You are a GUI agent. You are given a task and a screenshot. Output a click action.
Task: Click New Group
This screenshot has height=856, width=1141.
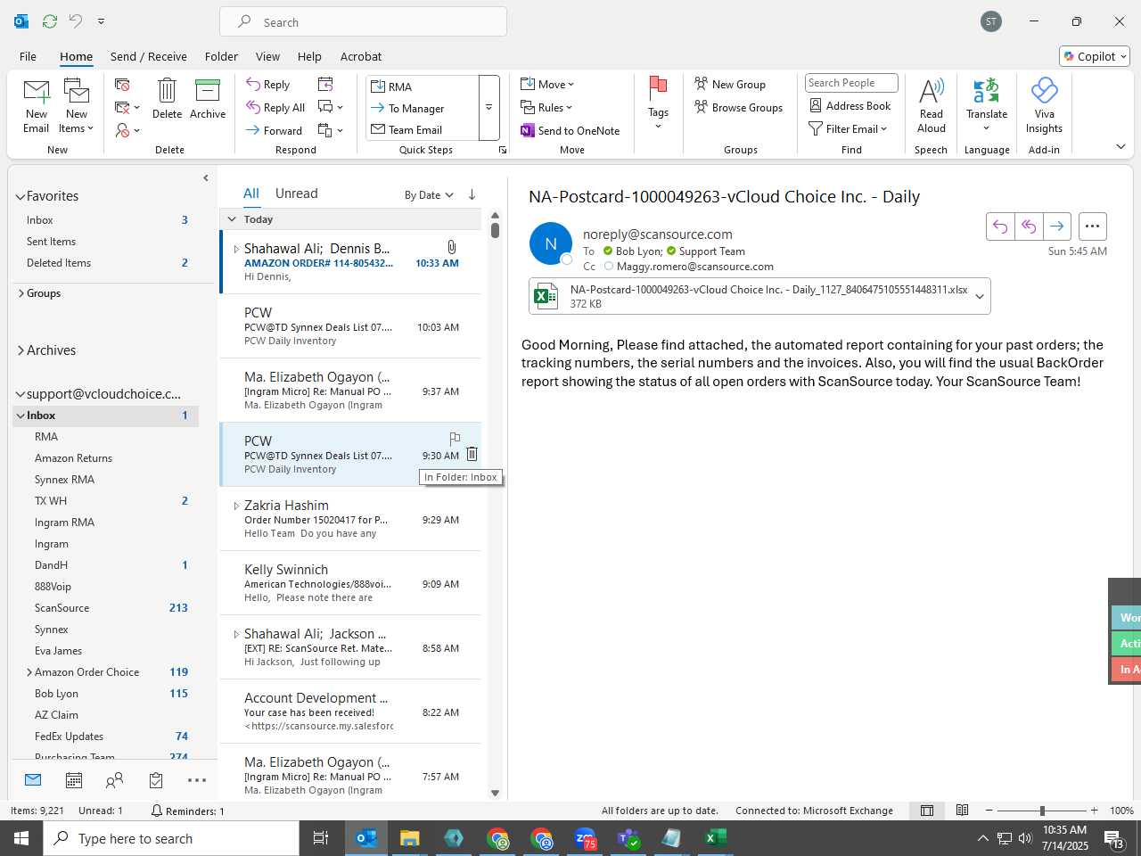click(729, 84)
